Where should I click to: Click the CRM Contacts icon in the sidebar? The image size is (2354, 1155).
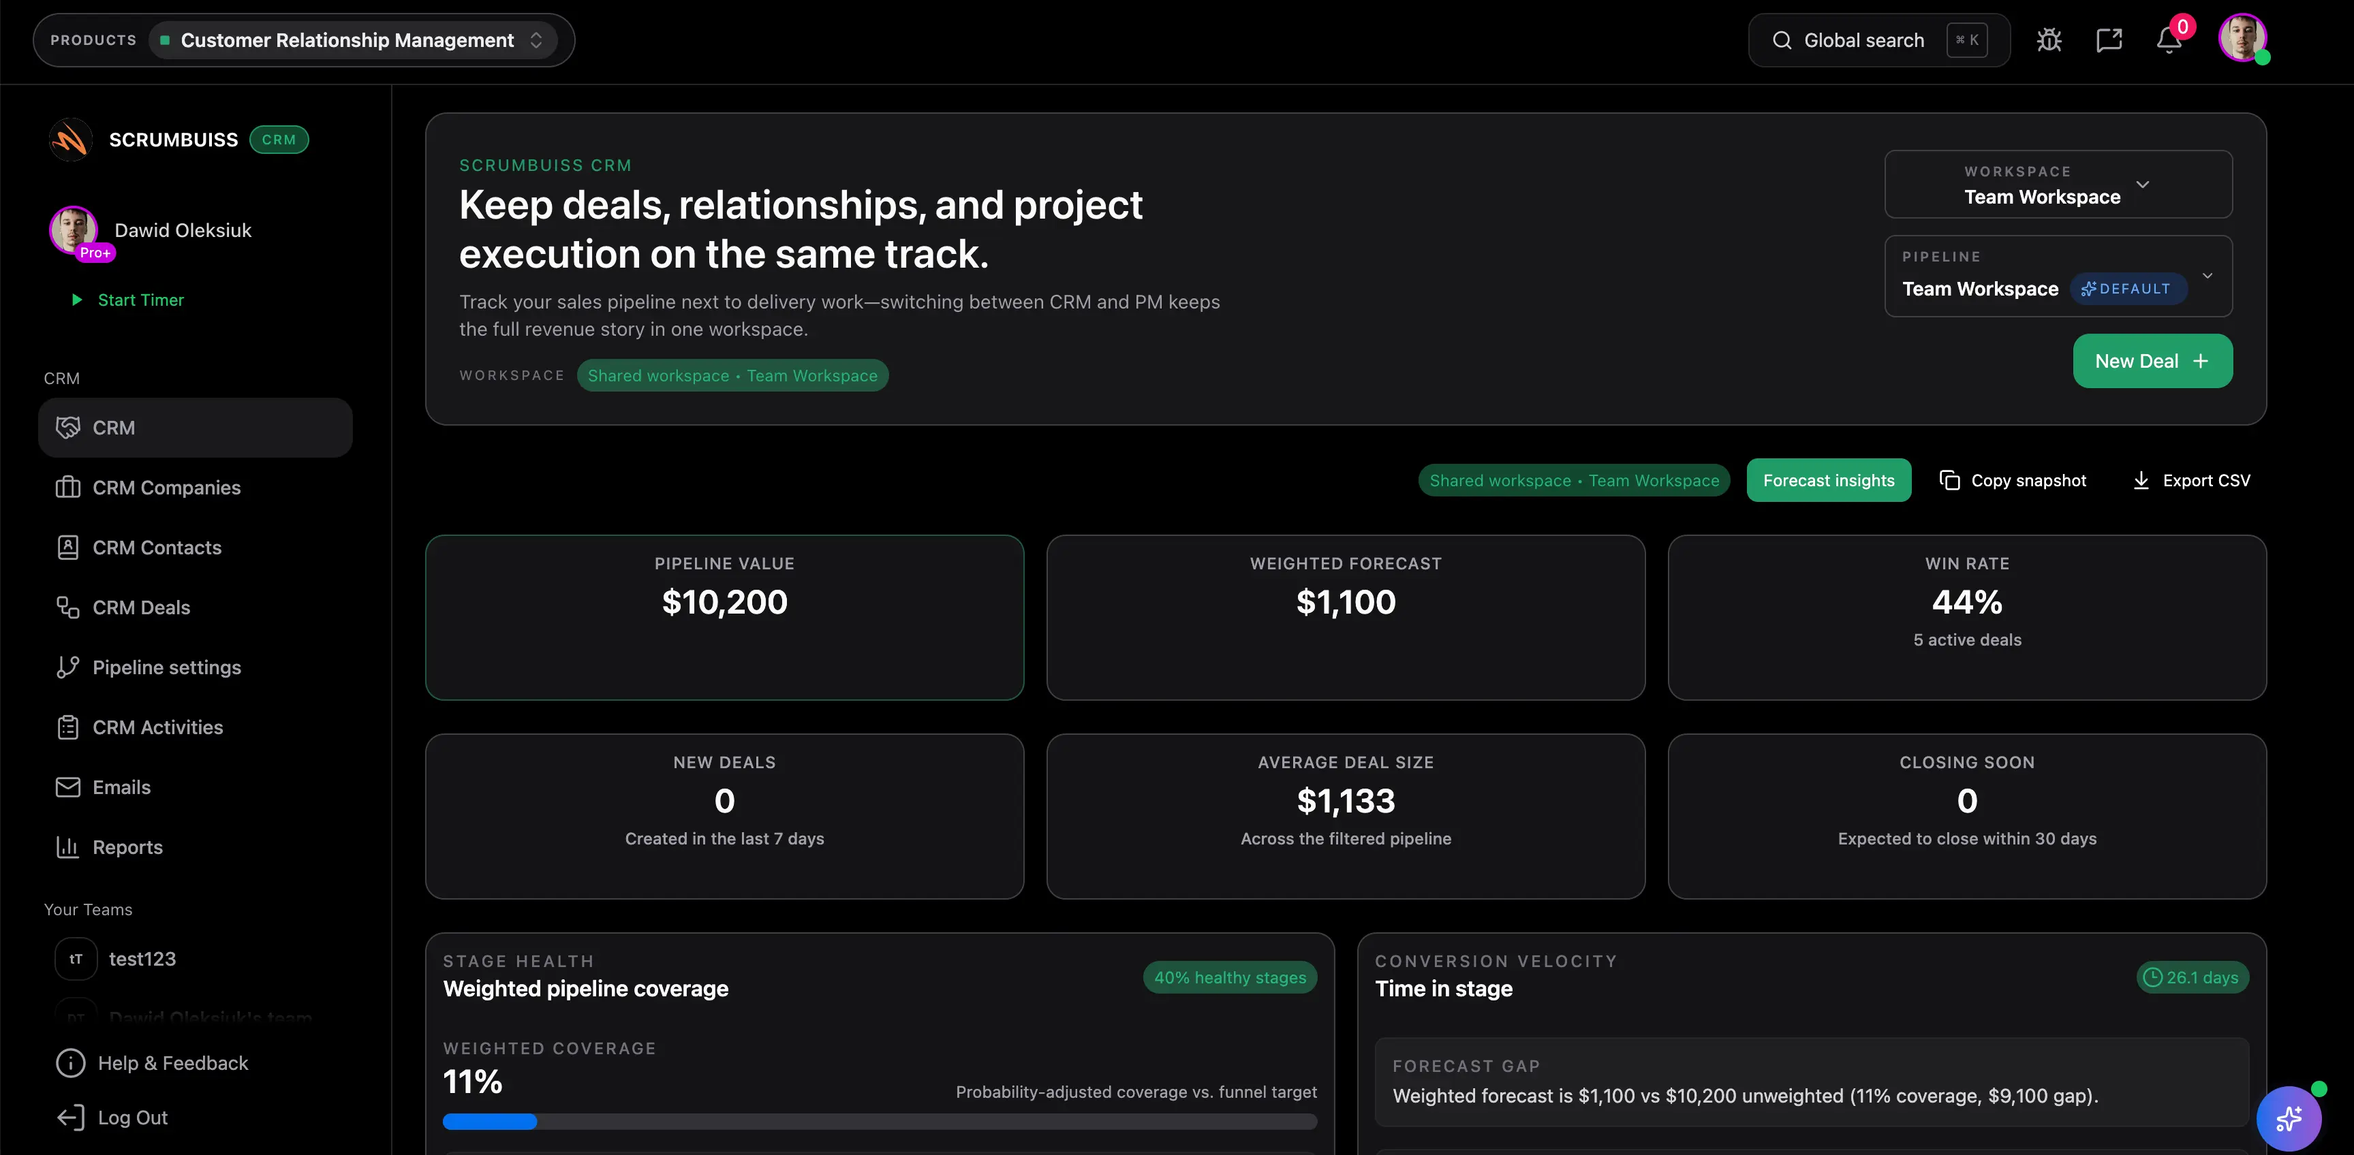tap(69, 547)
